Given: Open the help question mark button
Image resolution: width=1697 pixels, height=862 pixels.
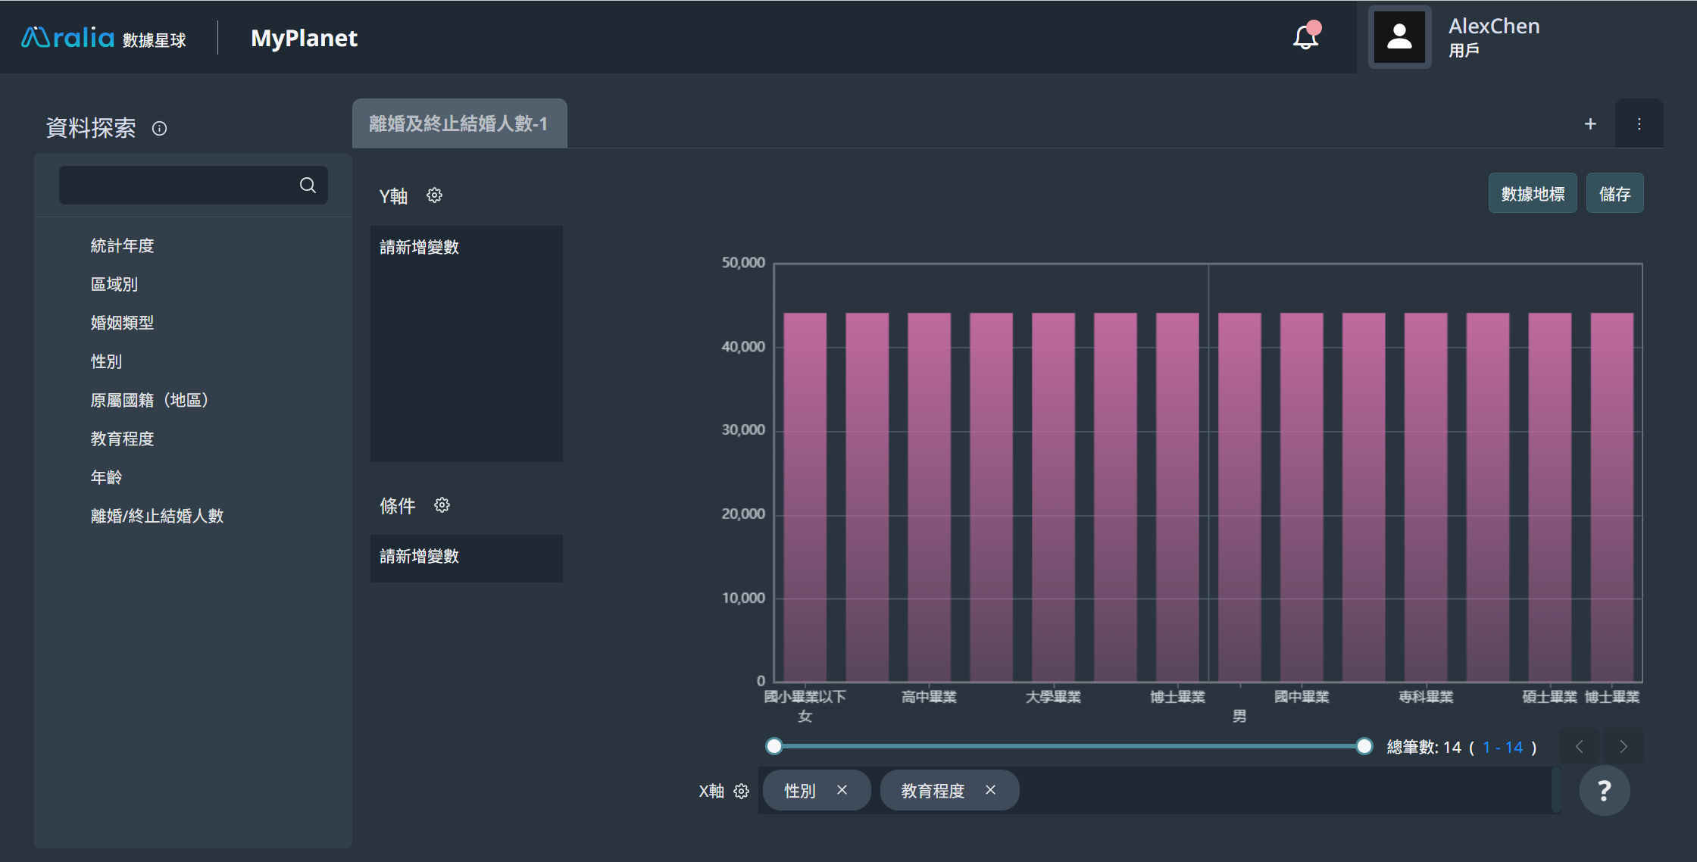Looking at the screenshot, I should click(x=1604, y=791).
